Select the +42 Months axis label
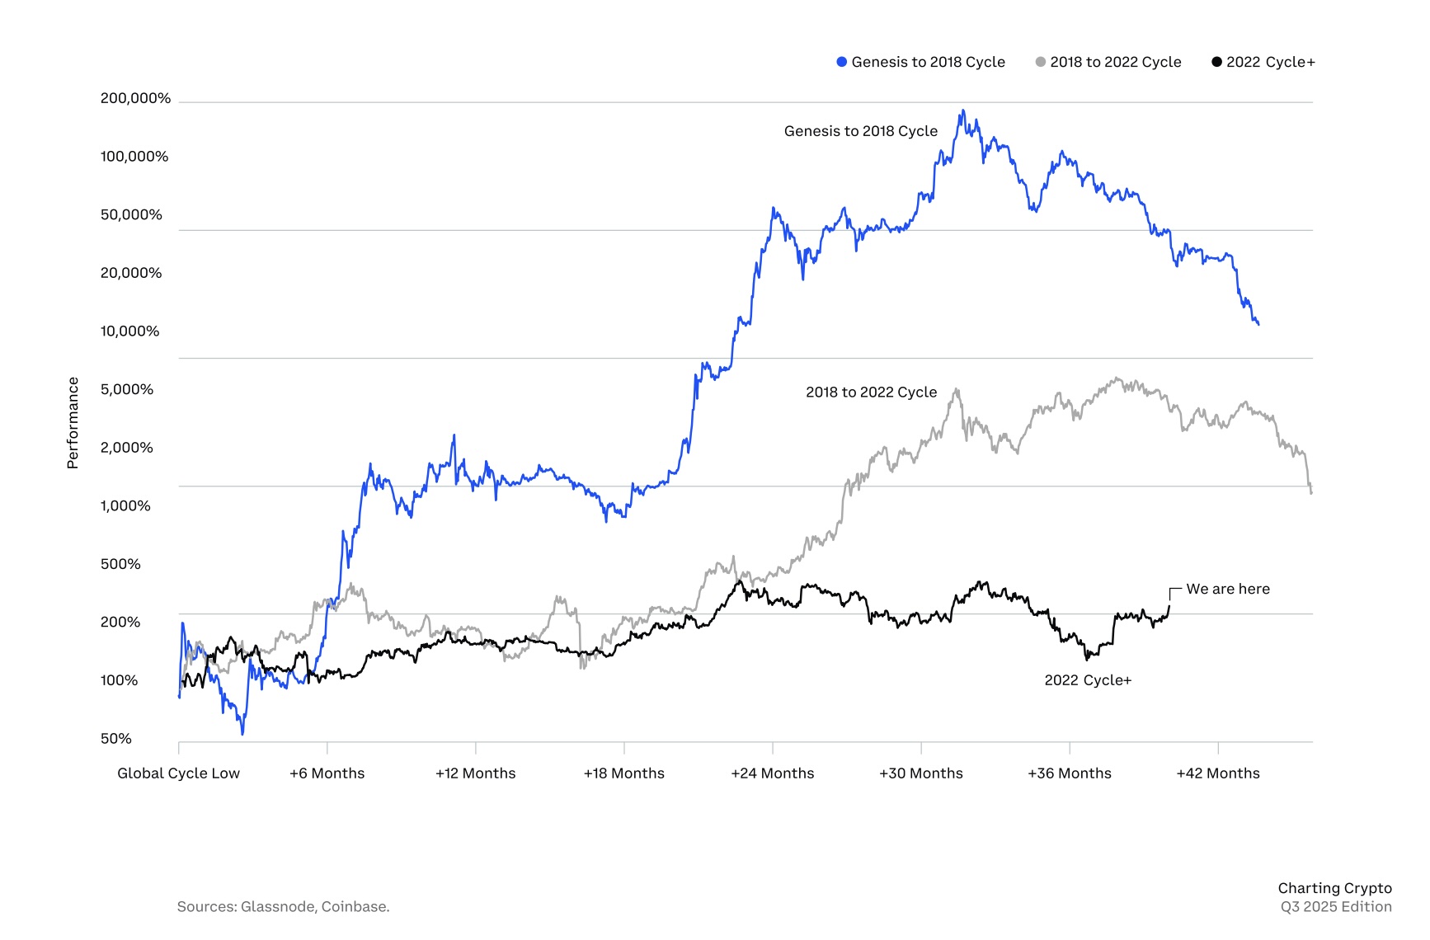 tap(1218, 773)
